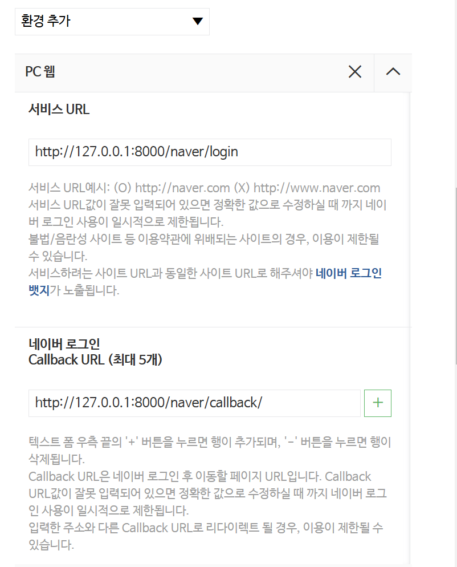Click the page scrollbar on right edge
The image size is (457, 567).
tap(455, 275)
